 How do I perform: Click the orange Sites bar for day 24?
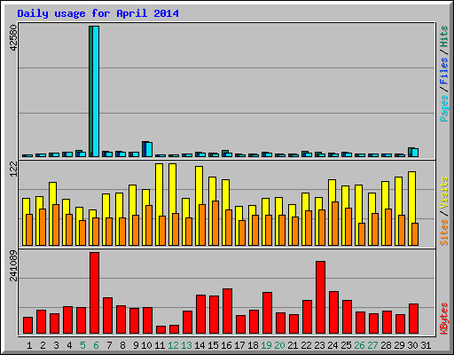[335, 224]
